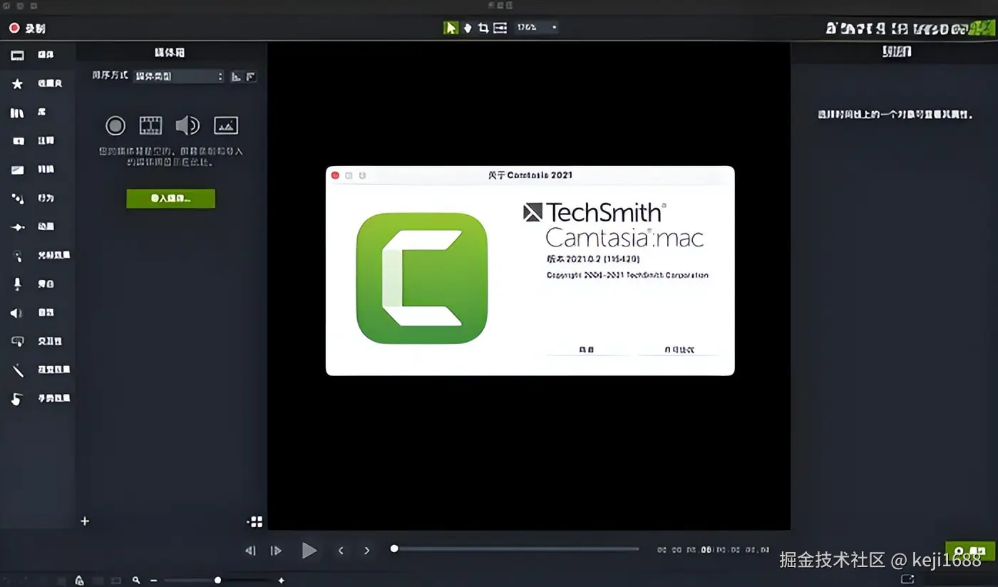The height and width of the screenshot is (587, 998).
Task: Click the timeline magnifier zoom-to-fit icon
Action: click(135, 581)
